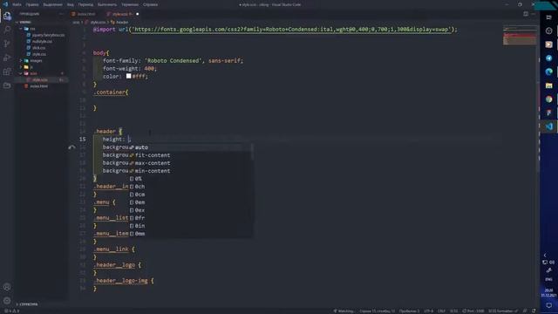The width and height of the screenshot is (558, 314).
Task: Open Figma from the taskbar
Action: pos(548,113)
